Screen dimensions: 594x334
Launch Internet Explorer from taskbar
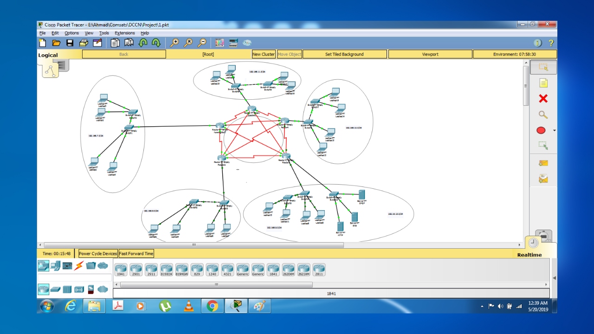click(x=71, y=306)
